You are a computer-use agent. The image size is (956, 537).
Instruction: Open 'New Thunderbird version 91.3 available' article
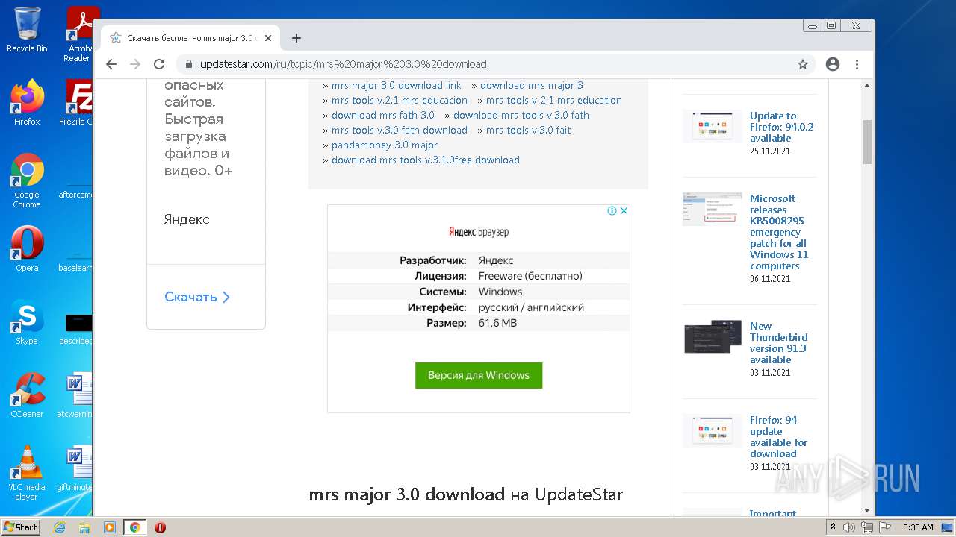(778, 342)
